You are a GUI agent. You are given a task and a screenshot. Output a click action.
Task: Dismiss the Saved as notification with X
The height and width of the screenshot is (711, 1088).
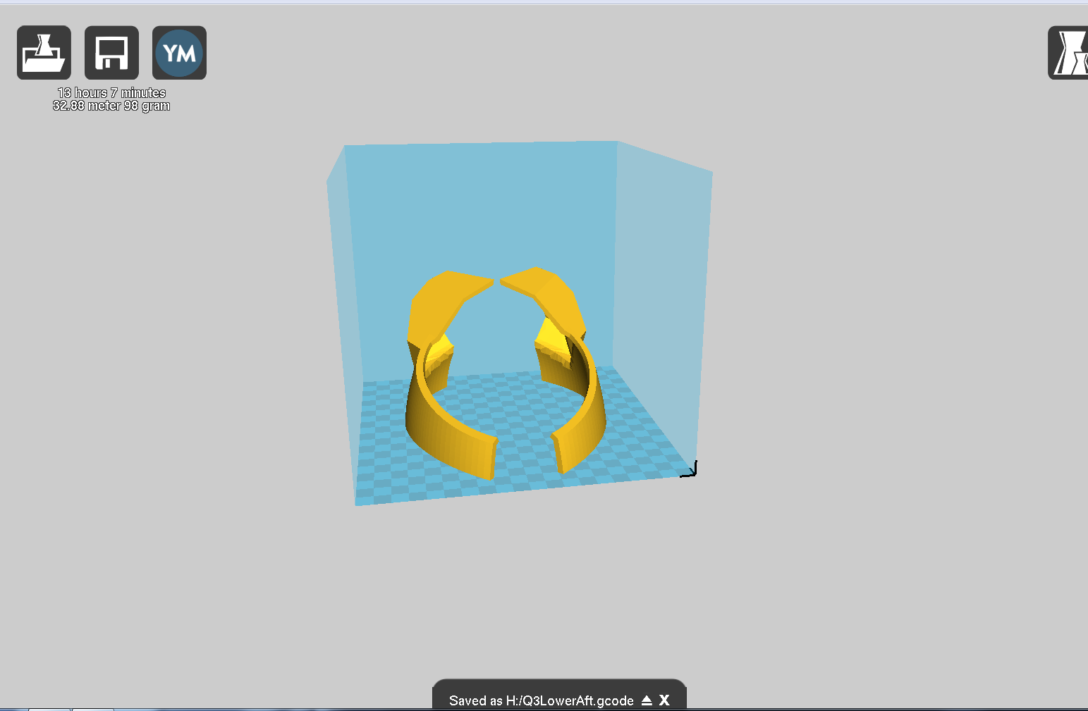click(664, 700)
